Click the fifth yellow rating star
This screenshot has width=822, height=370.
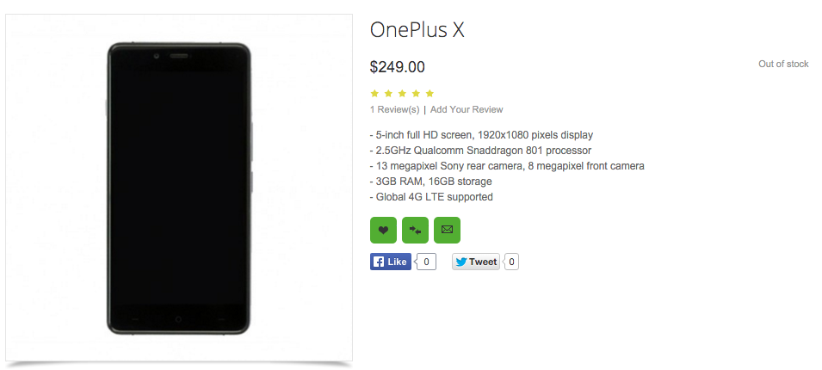pyautogui.click(x=430, y=93)
